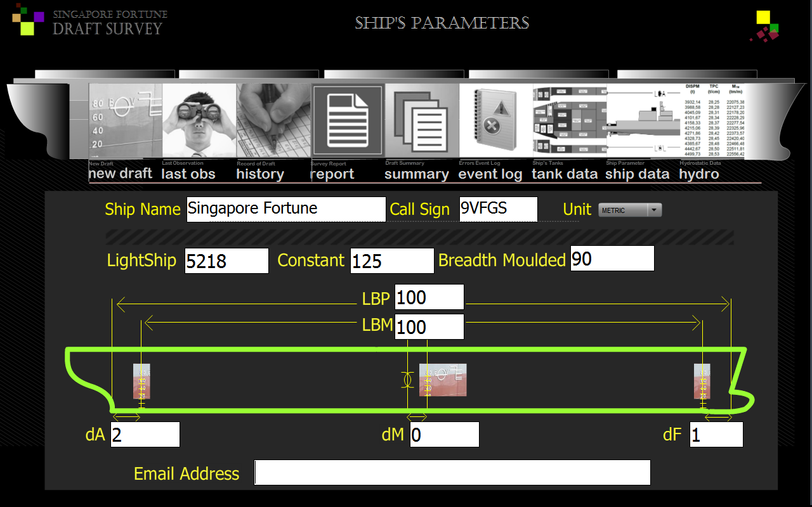This screenshot has height=507, width=812.
Task: Select the report document icon
Action: pos(348,120)
